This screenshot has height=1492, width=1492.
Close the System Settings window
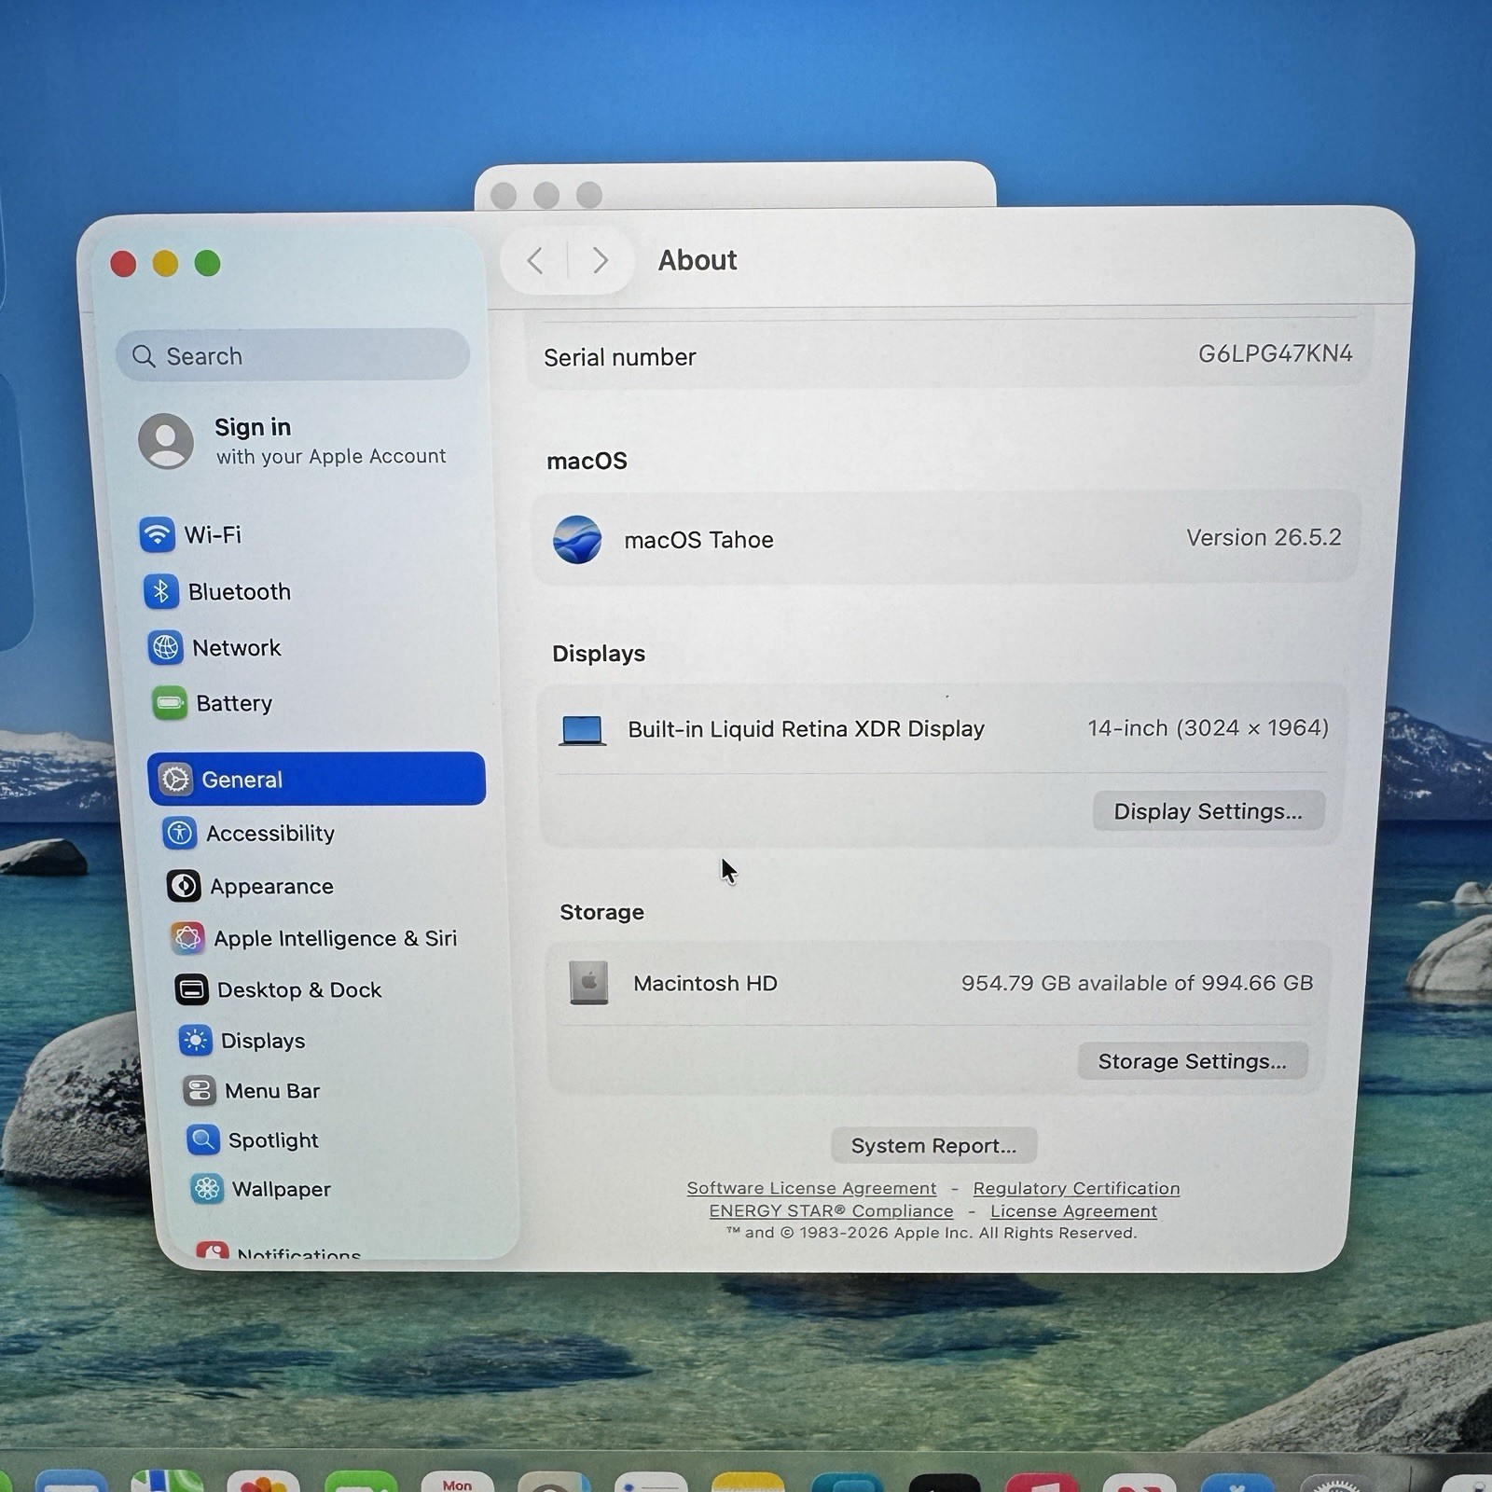click(x=123, y=264)
